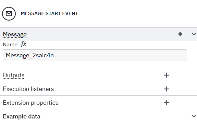
Task: Open the Execution listeners group
Action: tap(99, 89)
